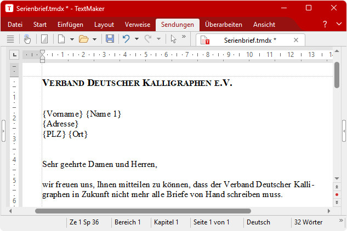Viewport: 347px width, 231px height.
Task: Select the Sendungen ribbon tab
Action: click(178, 25)
